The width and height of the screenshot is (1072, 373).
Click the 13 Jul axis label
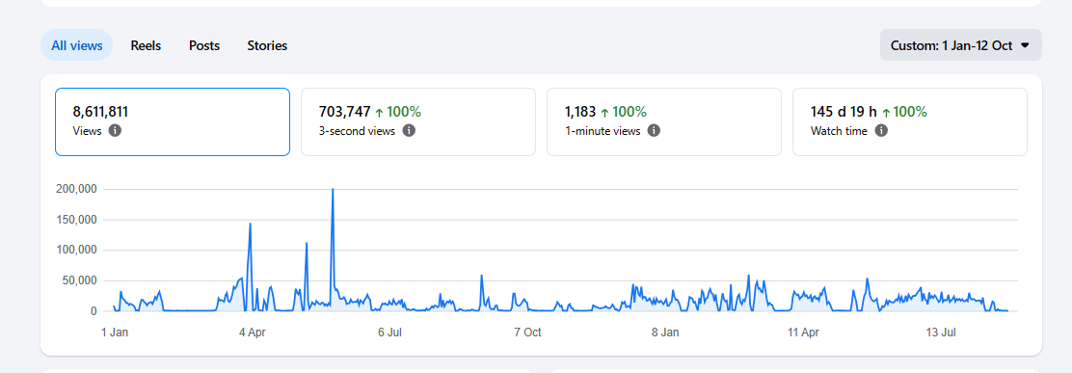coord(941,333)
